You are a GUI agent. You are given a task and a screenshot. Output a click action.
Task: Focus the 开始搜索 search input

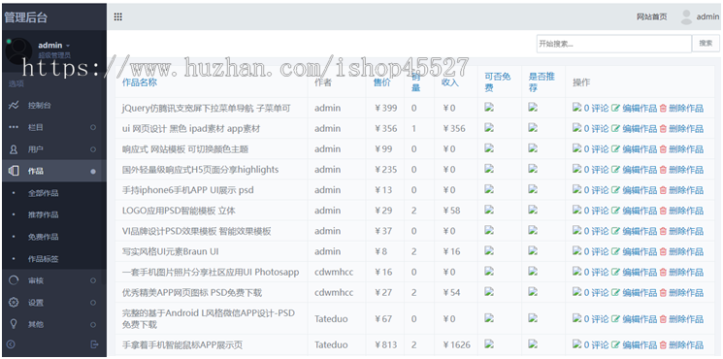(614, 44)
